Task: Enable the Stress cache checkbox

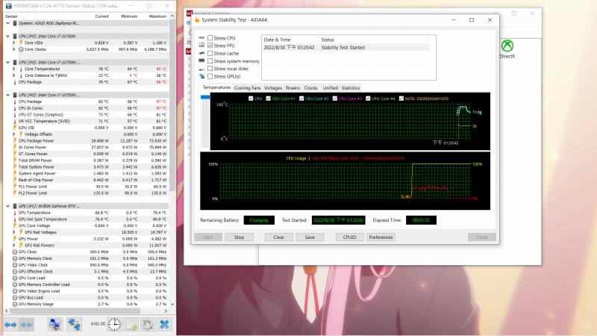Action: point(210,53)
